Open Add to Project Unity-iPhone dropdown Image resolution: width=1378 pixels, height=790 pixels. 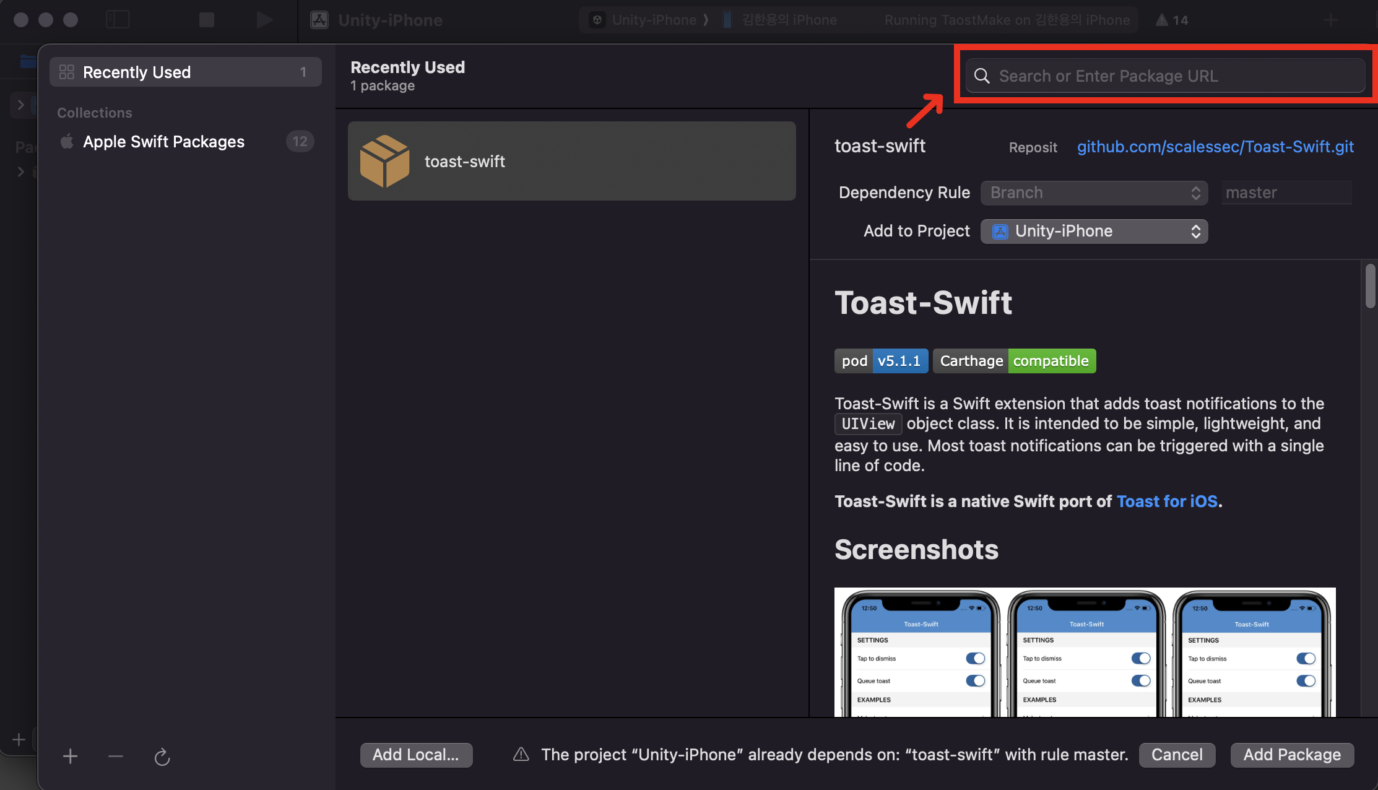[x=1094, y=231]
